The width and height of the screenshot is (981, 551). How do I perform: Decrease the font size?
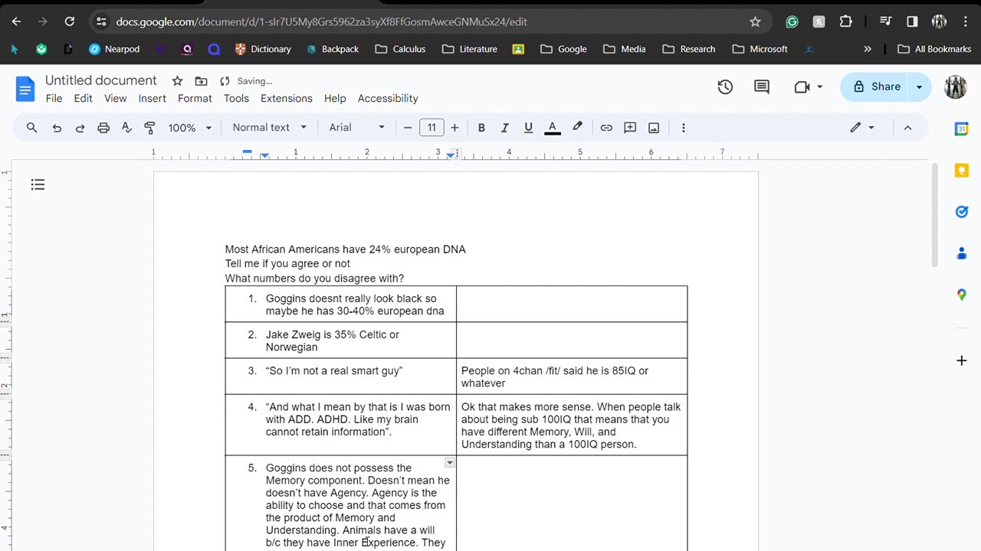click(x=408, y=128)
